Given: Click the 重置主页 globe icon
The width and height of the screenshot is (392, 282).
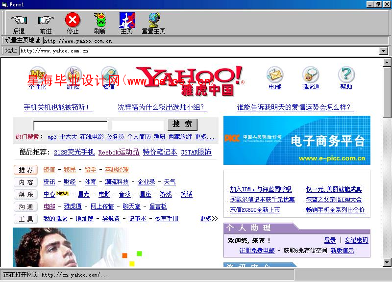Looking at the screenshot, I should 153,20.
